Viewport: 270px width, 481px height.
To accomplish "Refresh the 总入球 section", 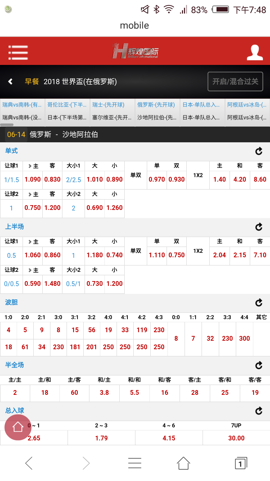I will click(x=259, y=411).
